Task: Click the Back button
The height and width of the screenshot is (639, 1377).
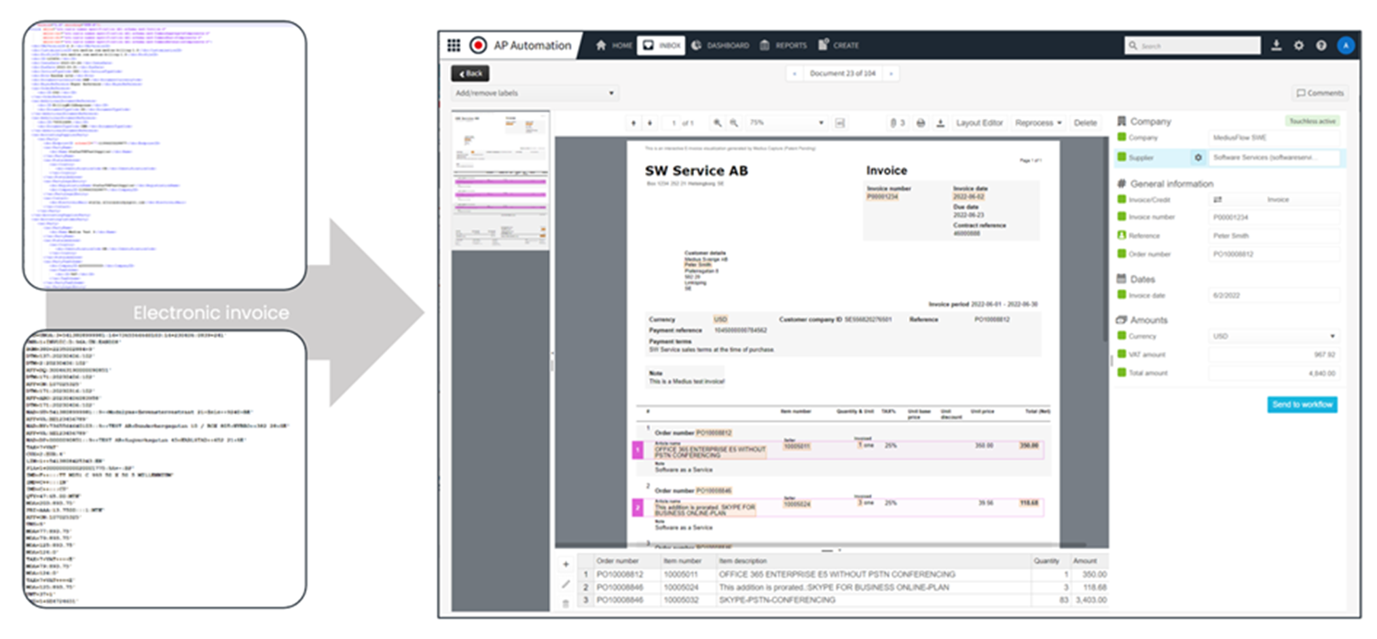Action: pos(470,73)
